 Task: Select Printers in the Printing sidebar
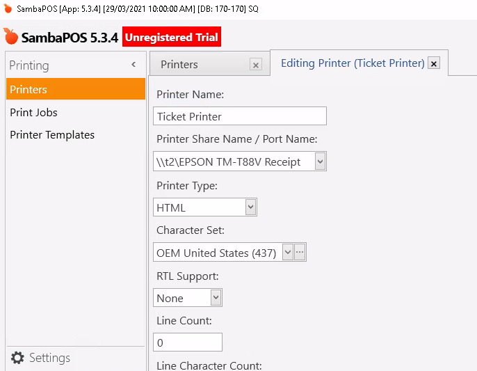(76, 89)
